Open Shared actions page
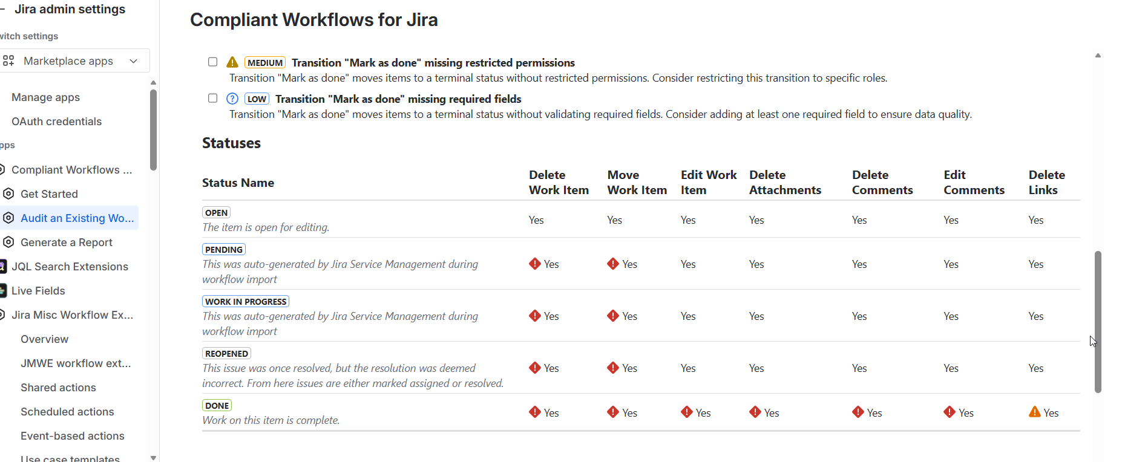1122x462 pixels. 58,387
